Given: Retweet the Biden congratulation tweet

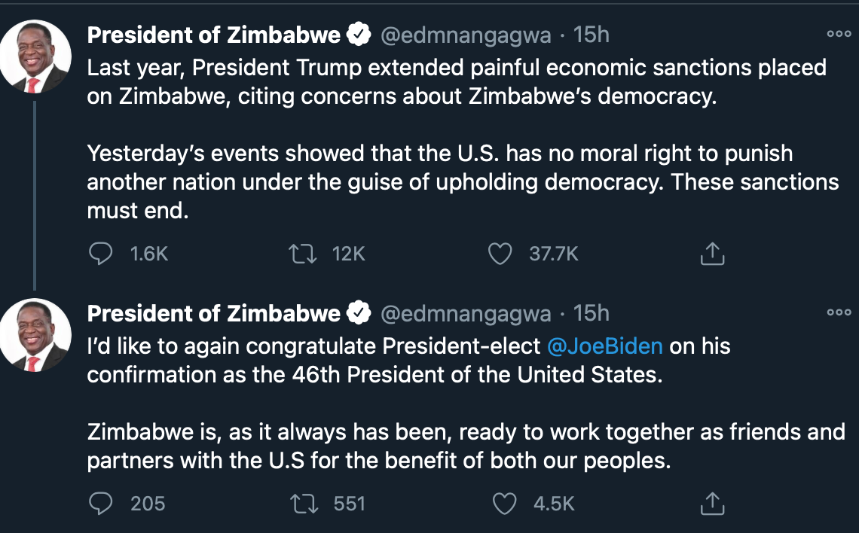Looking at the screenshot, I should (301, 504).
